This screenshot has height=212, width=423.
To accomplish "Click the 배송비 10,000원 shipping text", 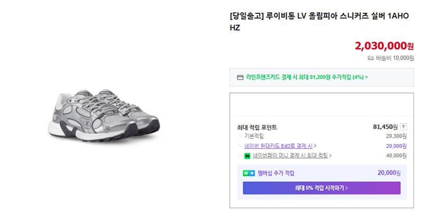I will tap(394, 58).
